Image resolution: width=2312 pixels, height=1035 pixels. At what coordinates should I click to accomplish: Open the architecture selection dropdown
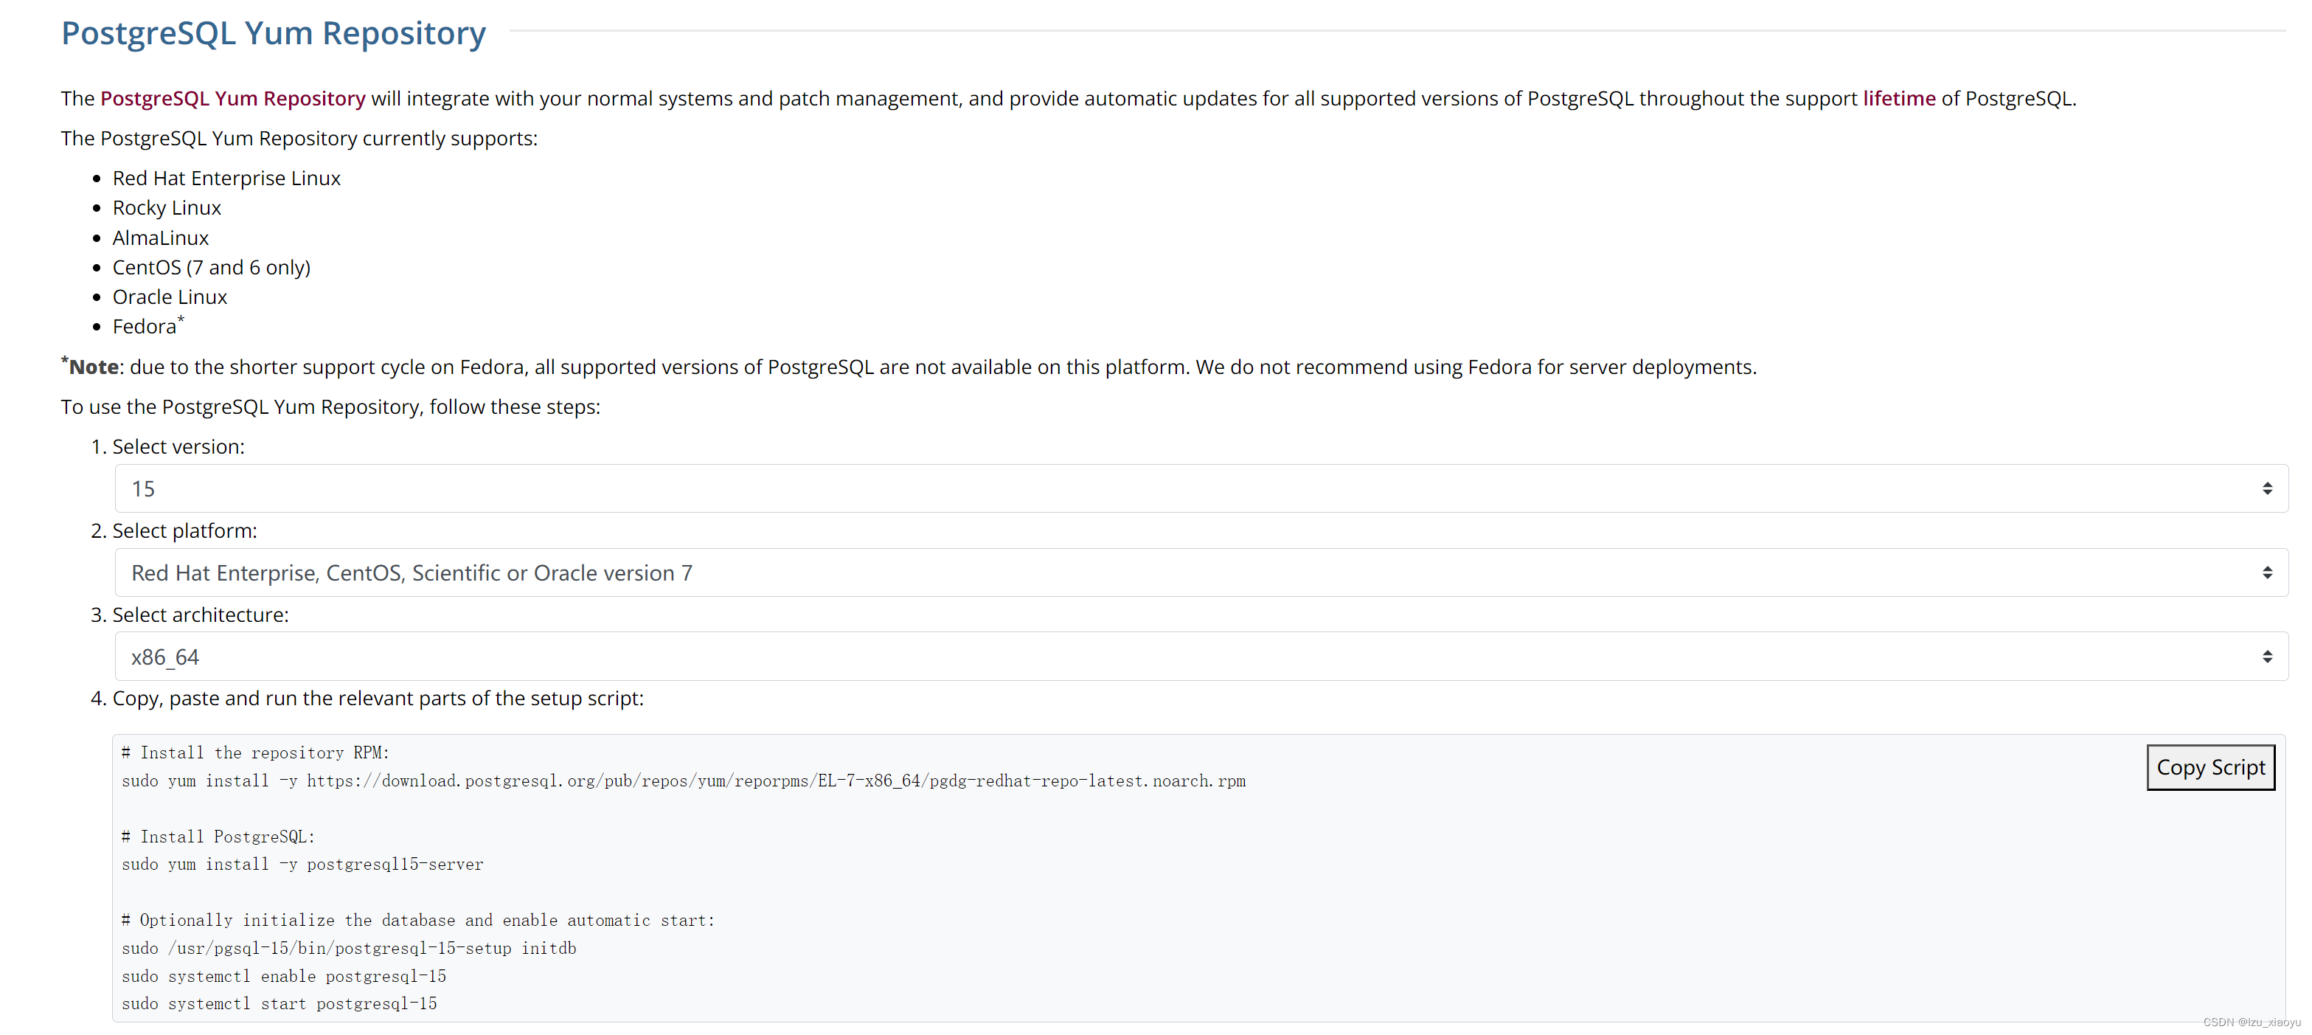[x=1203, y=656]
